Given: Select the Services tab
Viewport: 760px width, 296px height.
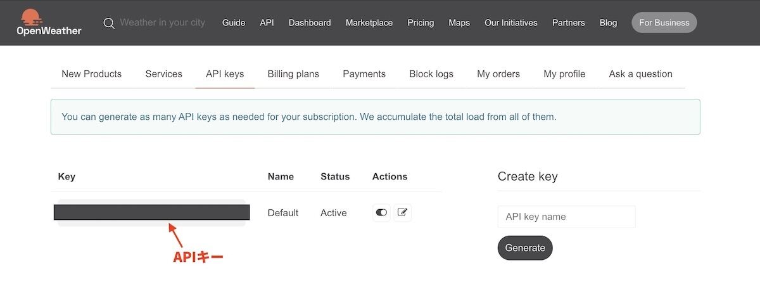Looking at the screenshot, I should [163, 74].
